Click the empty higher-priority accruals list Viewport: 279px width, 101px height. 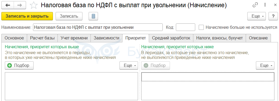(71, 86)
